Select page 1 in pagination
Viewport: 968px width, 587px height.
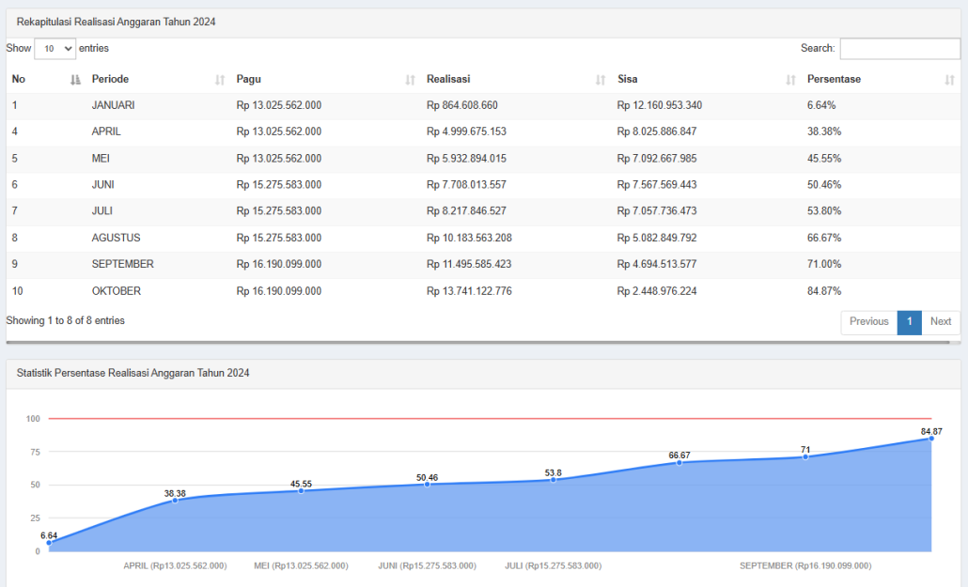[x=910, y=321]
